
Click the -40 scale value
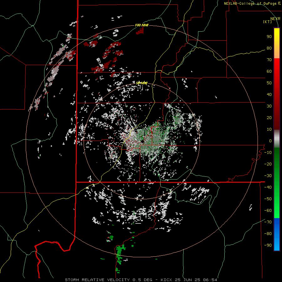pos(268,187)
